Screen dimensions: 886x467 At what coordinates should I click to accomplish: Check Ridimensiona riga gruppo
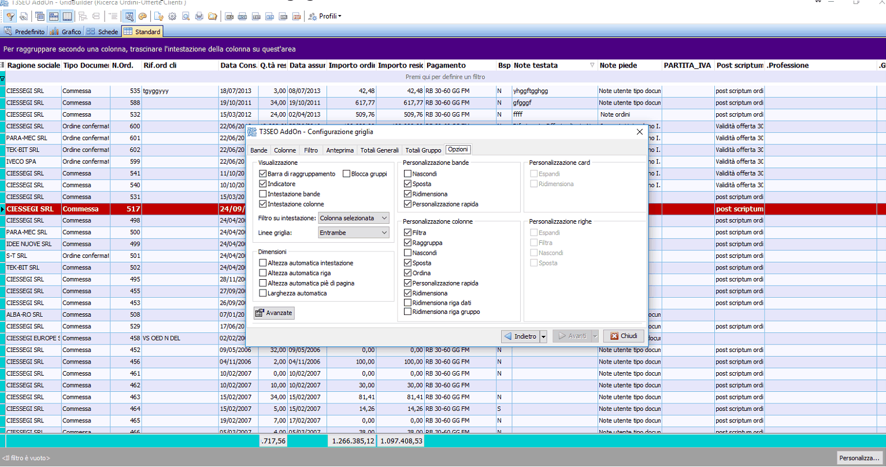click(x=407, y=312)
